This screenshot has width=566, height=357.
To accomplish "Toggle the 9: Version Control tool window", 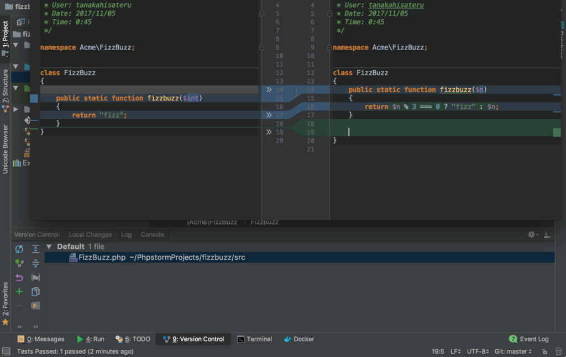I will (193, 339).
